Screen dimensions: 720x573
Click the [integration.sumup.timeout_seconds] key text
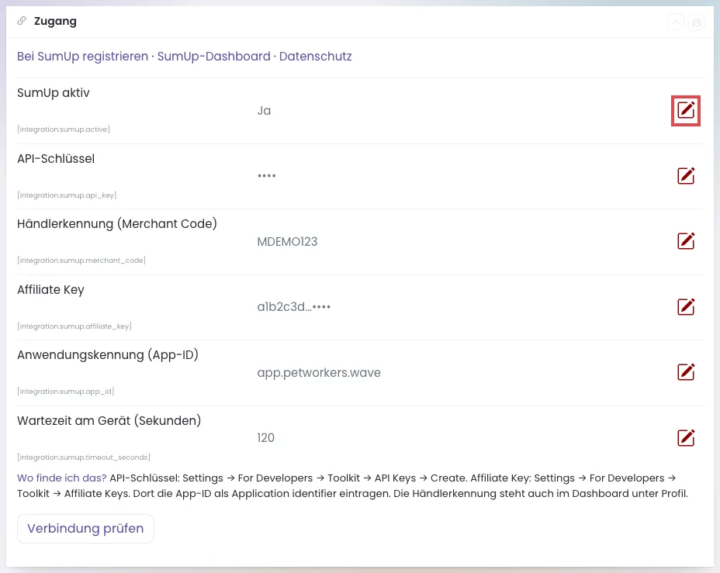[x=84, y=457]
